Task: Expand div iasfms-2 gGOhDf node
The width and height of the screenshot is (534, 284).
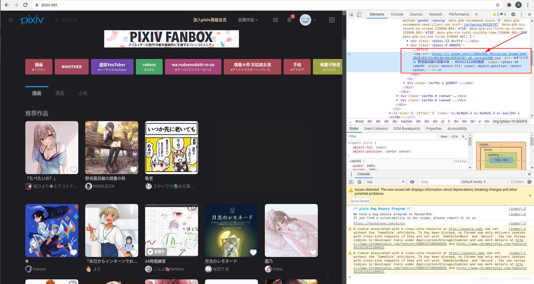Action: pyautogui.click(x=404, y=83)
